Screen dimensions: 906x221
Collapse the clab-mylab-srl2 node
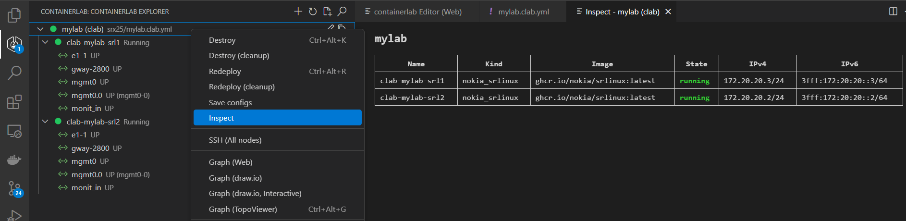point(45,122)
